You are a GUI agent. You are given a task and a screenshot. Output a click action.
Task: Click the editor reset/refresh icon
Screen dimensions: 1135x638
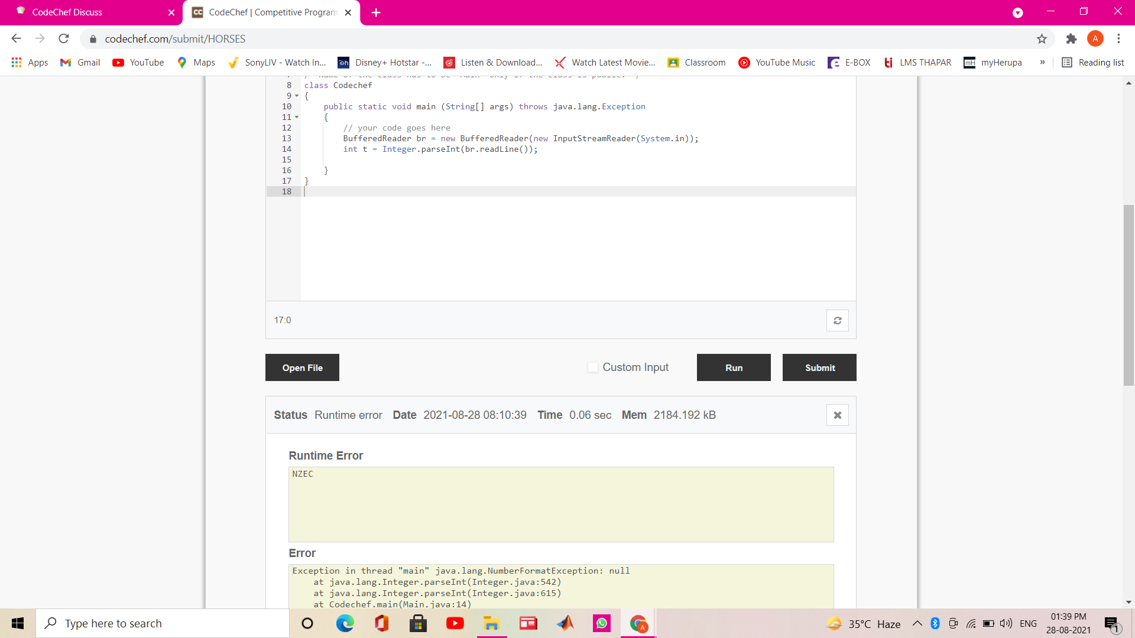(x=837, y=320)
